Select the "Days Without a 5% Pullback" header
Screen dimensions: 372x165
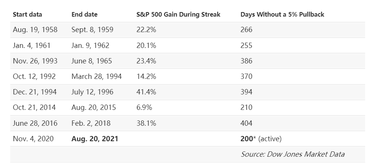(282, 14)
